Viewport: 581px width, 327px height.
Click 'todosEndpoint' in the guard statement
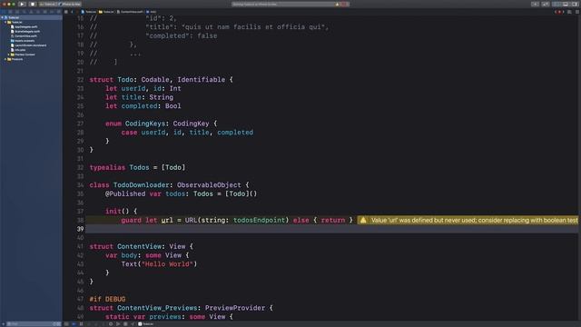click(260, 220)
